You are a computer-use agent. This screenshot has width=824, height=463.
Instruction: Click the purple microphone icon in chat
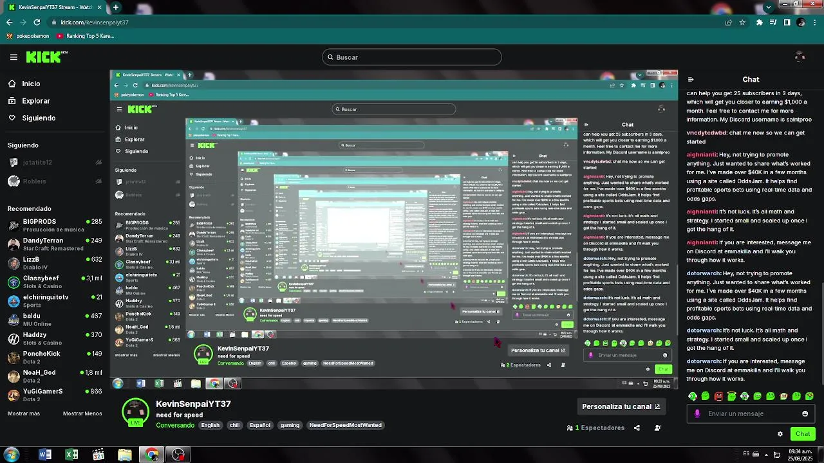[x=697, y=413]
